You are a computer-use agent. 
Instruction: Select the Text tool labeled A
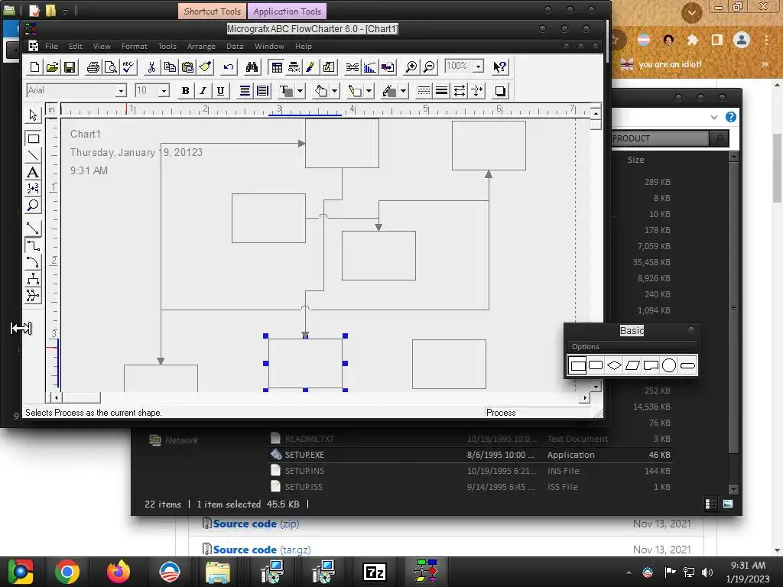[x=33, y=172]
